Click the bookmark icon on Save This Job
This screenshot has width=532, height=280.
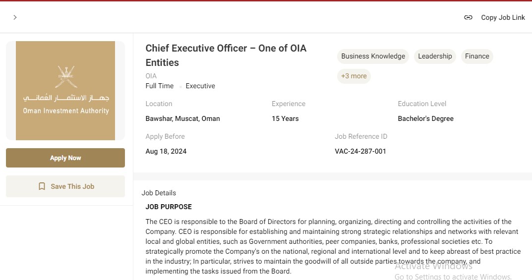pyautogui.click(x=42, y=186)
